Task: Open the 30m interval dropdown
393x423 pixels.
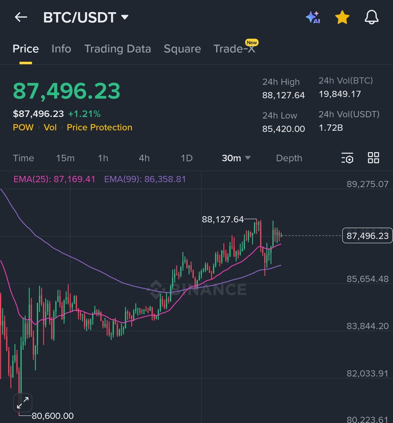Action: coord(236,158)
